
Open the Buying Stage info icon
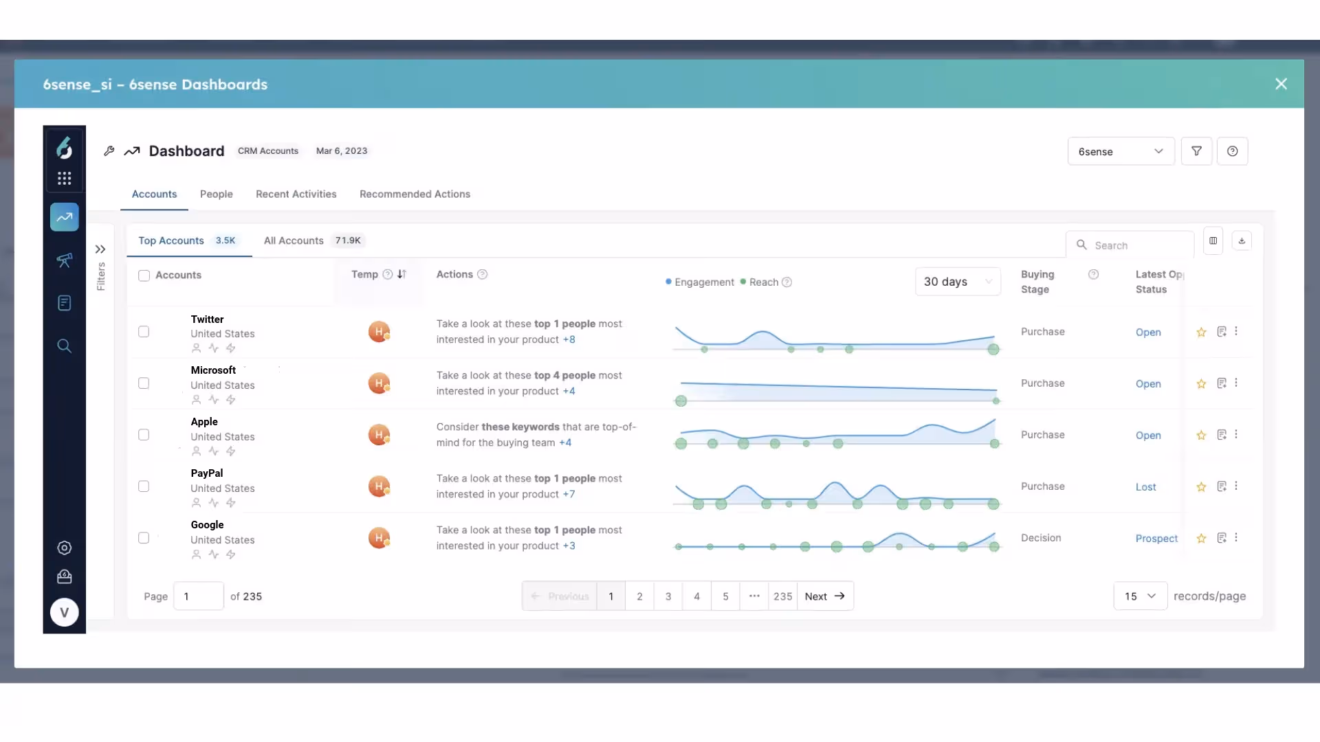[1093, 274]
